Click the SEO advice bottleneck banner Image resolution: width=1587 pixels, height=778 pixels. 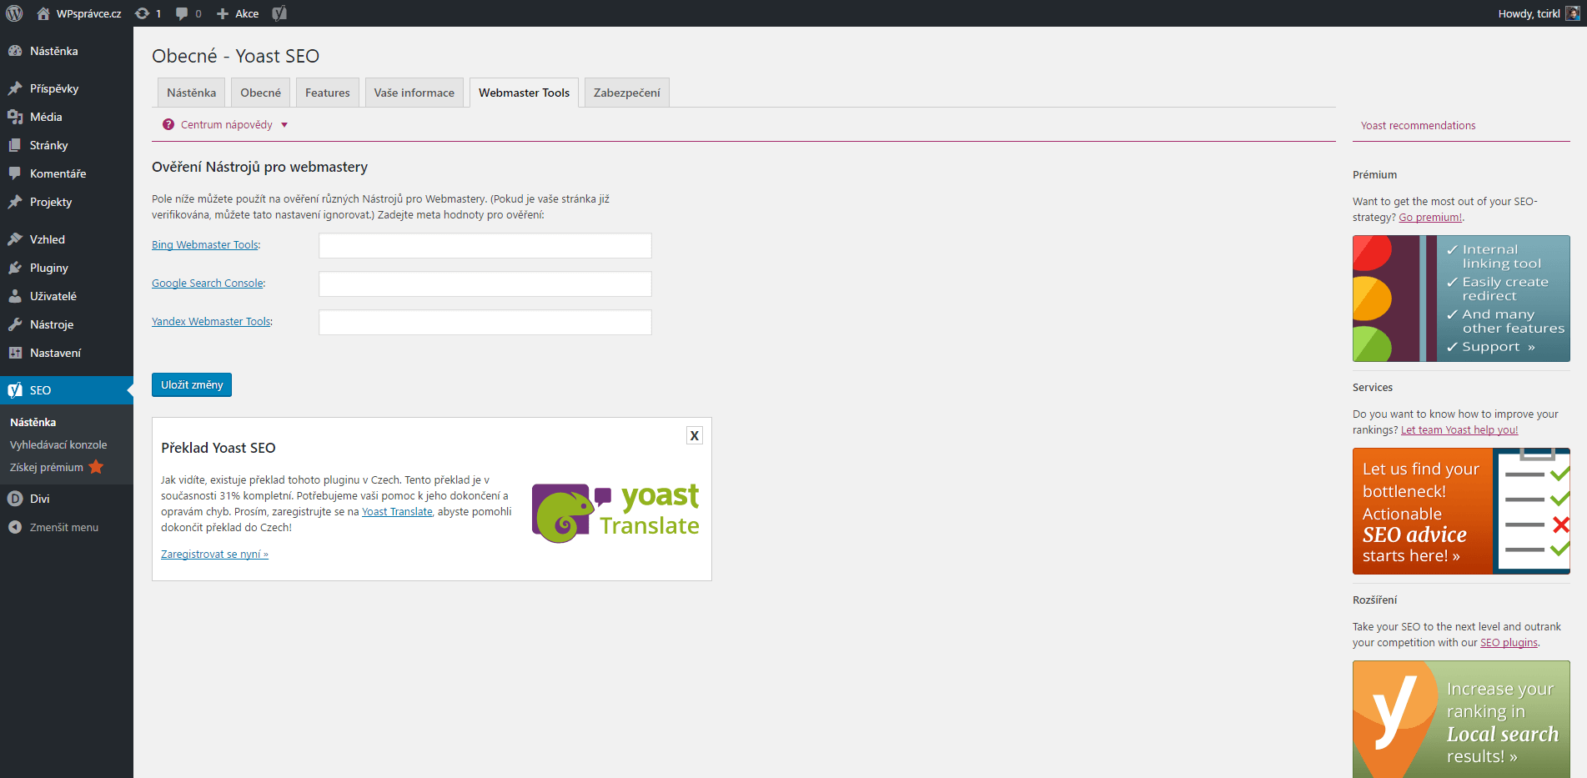coord(1461,511)
